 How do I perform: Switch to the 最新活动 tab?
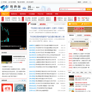tap(72, 35)
